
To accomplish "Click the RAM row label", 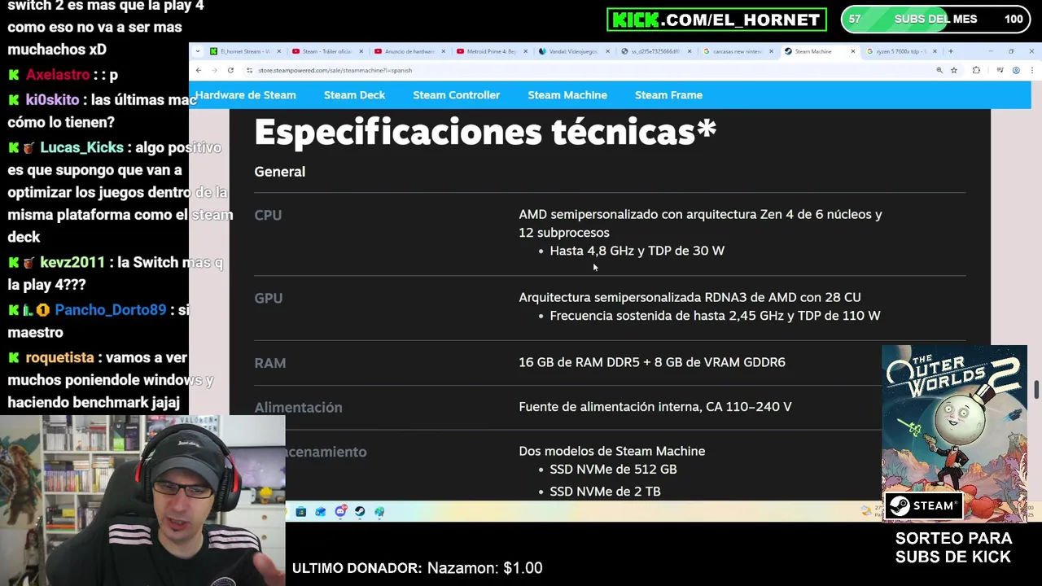I will coord(269,363).
